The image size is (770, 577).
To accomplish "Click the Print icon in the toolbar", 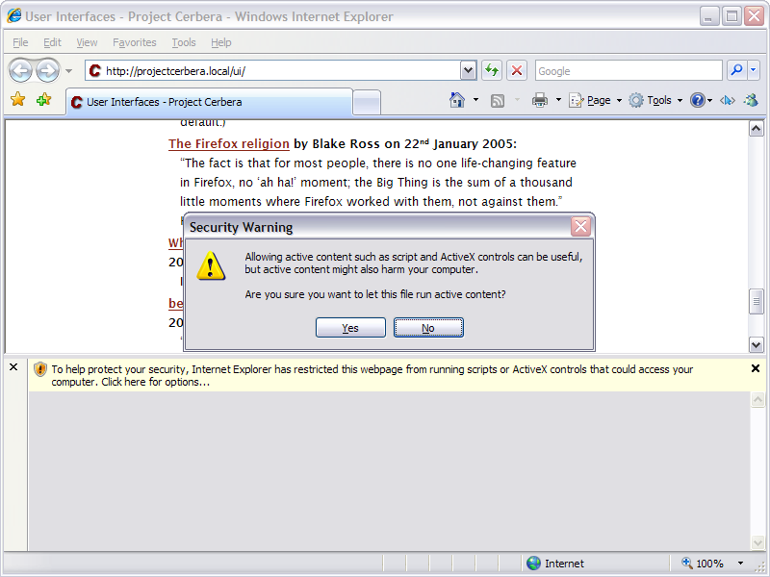I will [540, 100].
